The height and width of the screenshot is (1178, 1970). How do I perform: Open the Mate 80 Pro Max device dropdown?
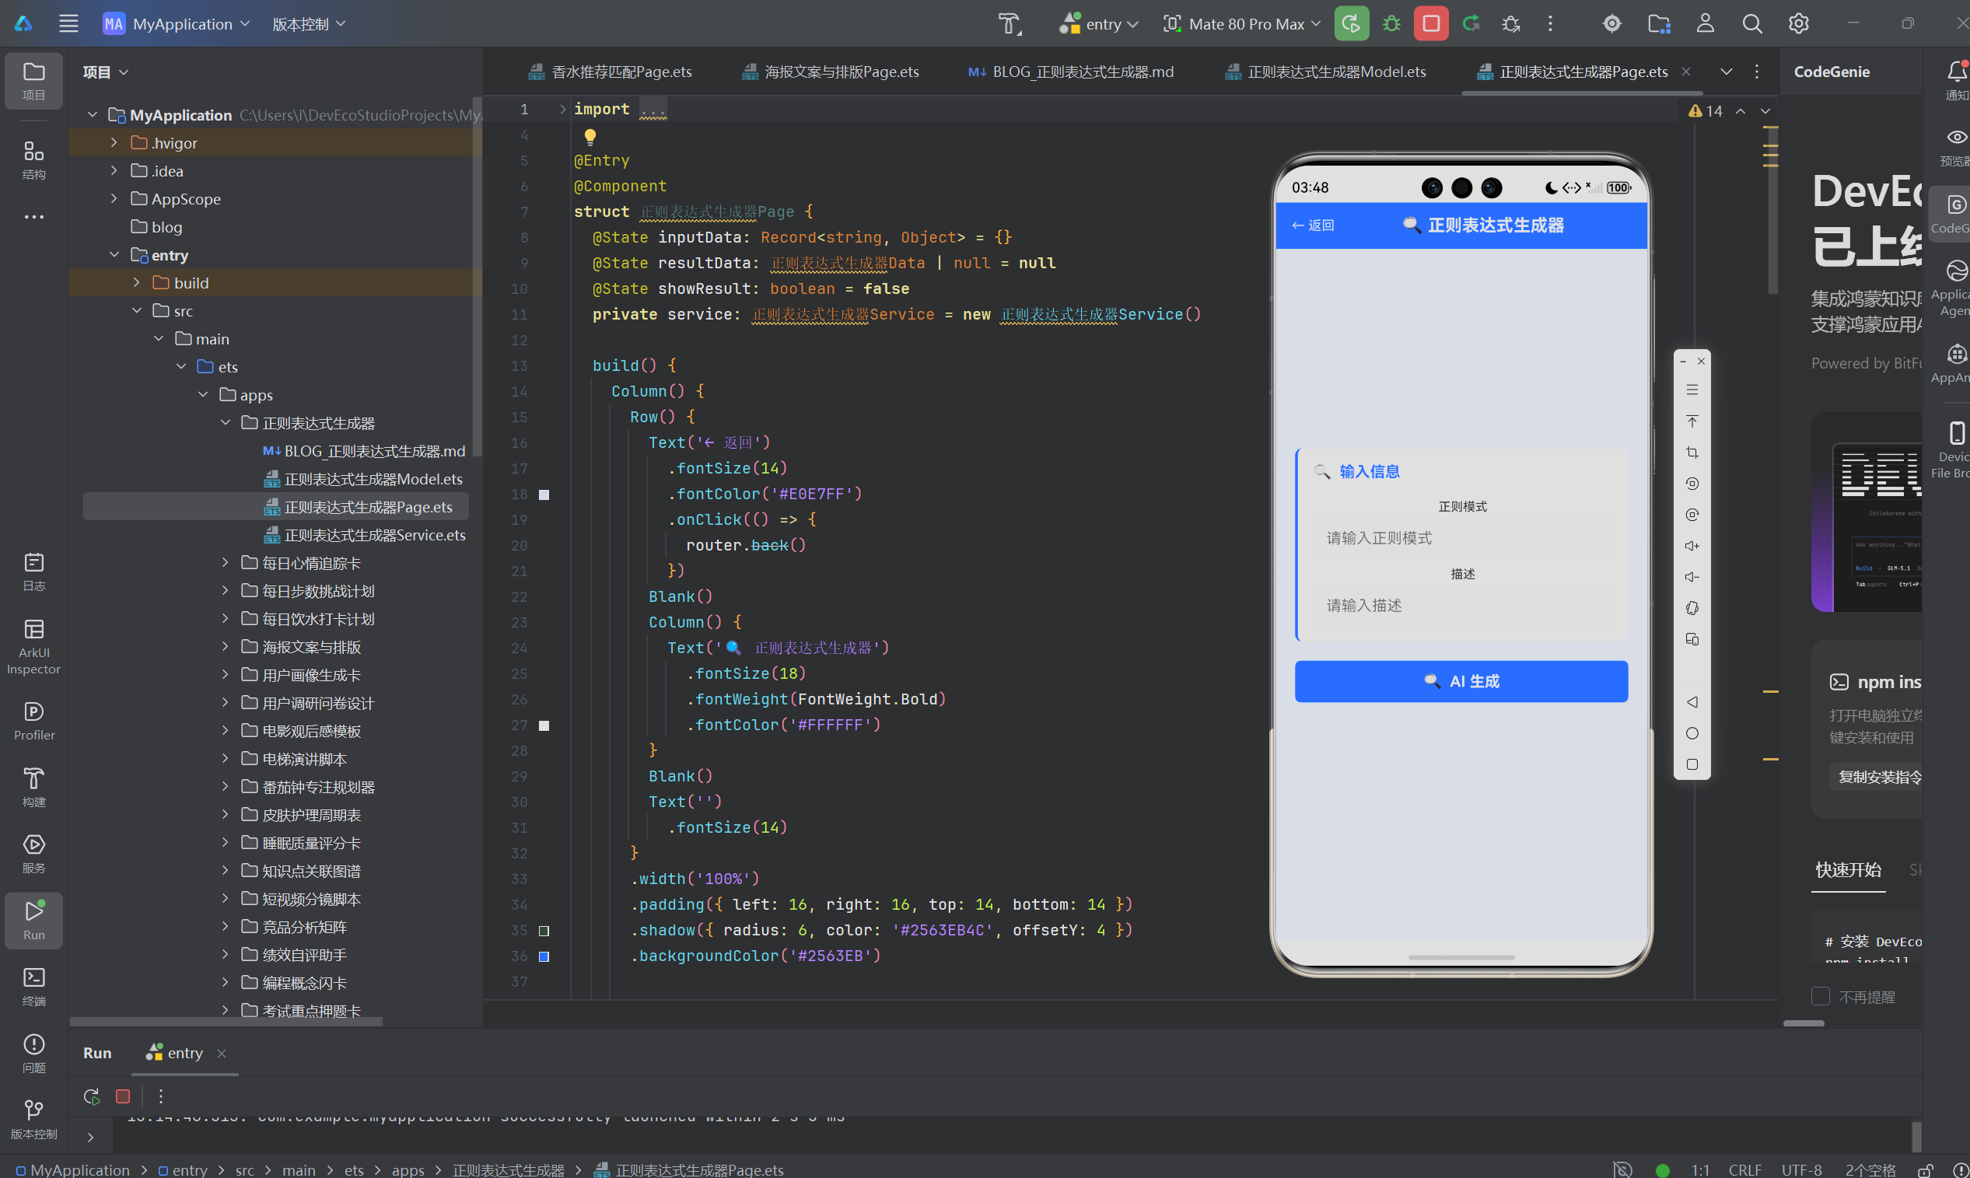click(x=1242, y=24)
